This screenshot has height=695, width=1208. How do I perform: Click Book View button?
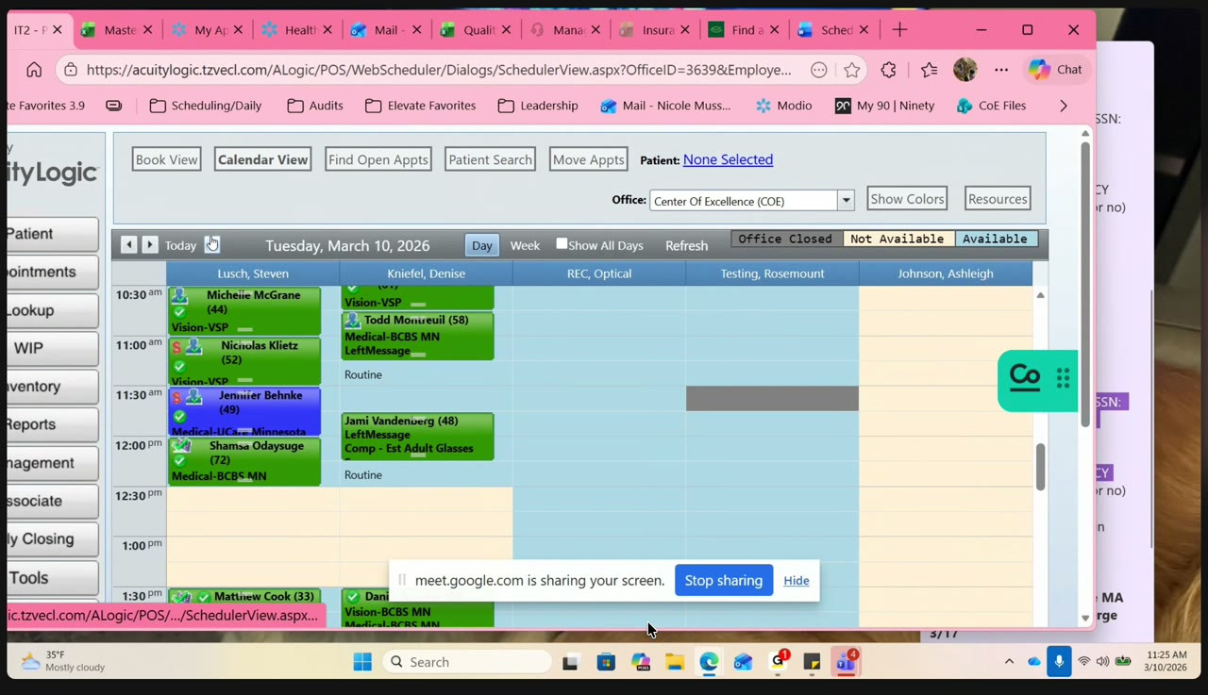[166, 159]
